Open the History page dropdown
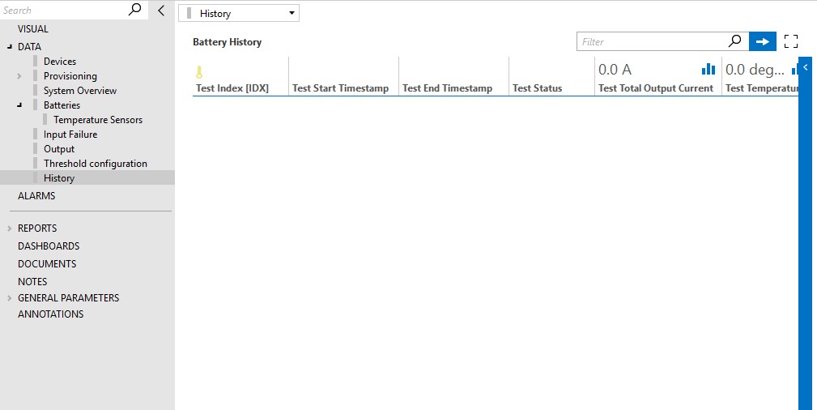The height and width of the screenshot is (410, 817). [x=239, y=14]
